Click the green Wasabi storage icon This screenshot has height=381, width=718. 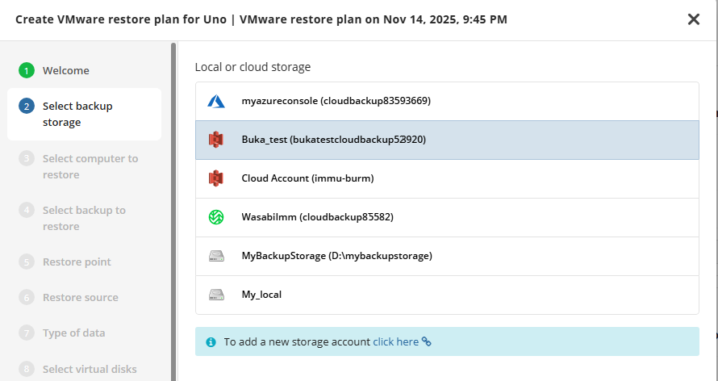coord(215,217)
